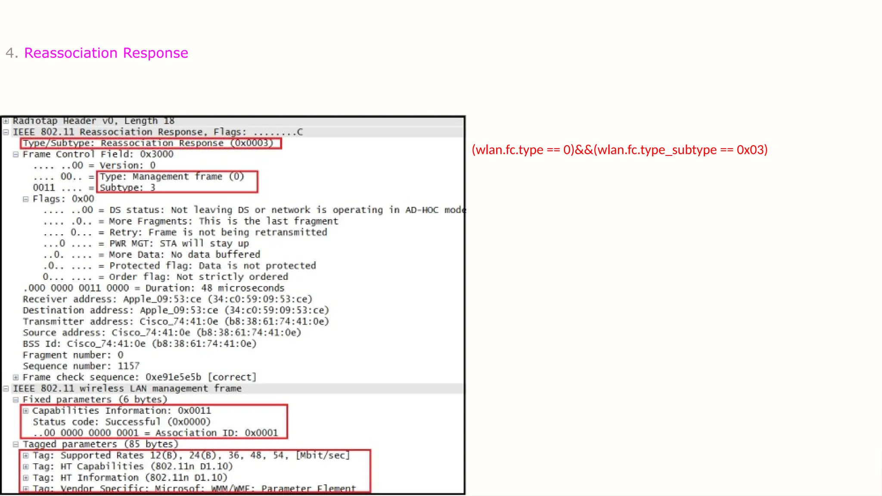Viewport: 882px width, 496px height.
Task: Expand the Tag: Vendor Specific Microsof node
Action: [x=26, y=489]
